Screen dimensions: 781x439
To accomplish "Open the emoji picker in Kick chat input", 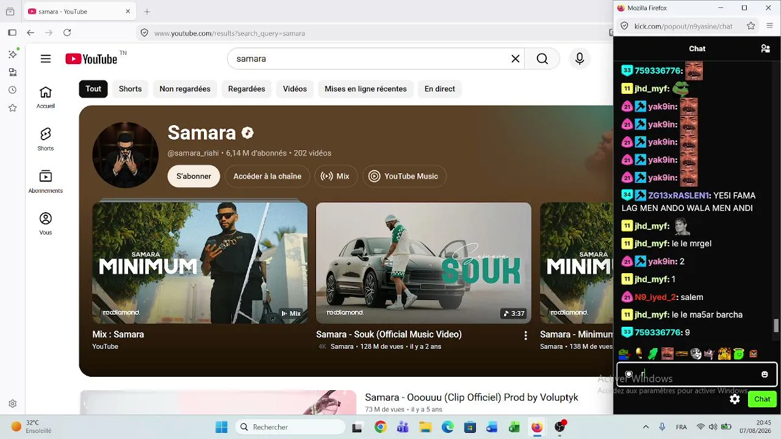I will (765, 374).
